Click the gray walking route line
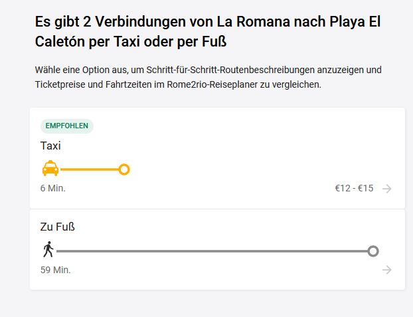 tap(212, 251)
